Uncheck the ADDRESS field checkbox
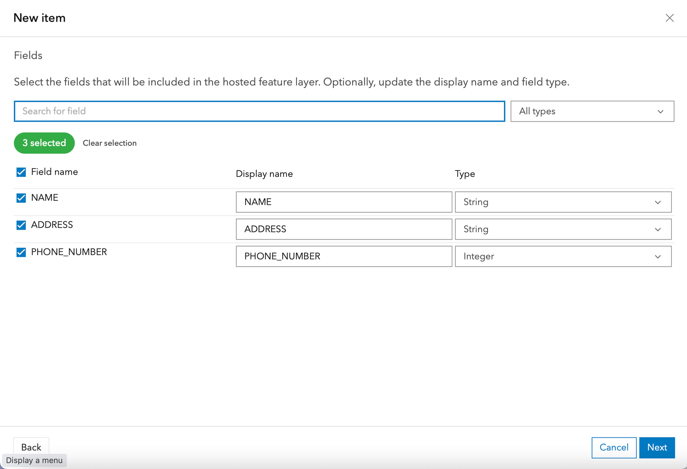687x469 pixels. click(x=21, y=225)
